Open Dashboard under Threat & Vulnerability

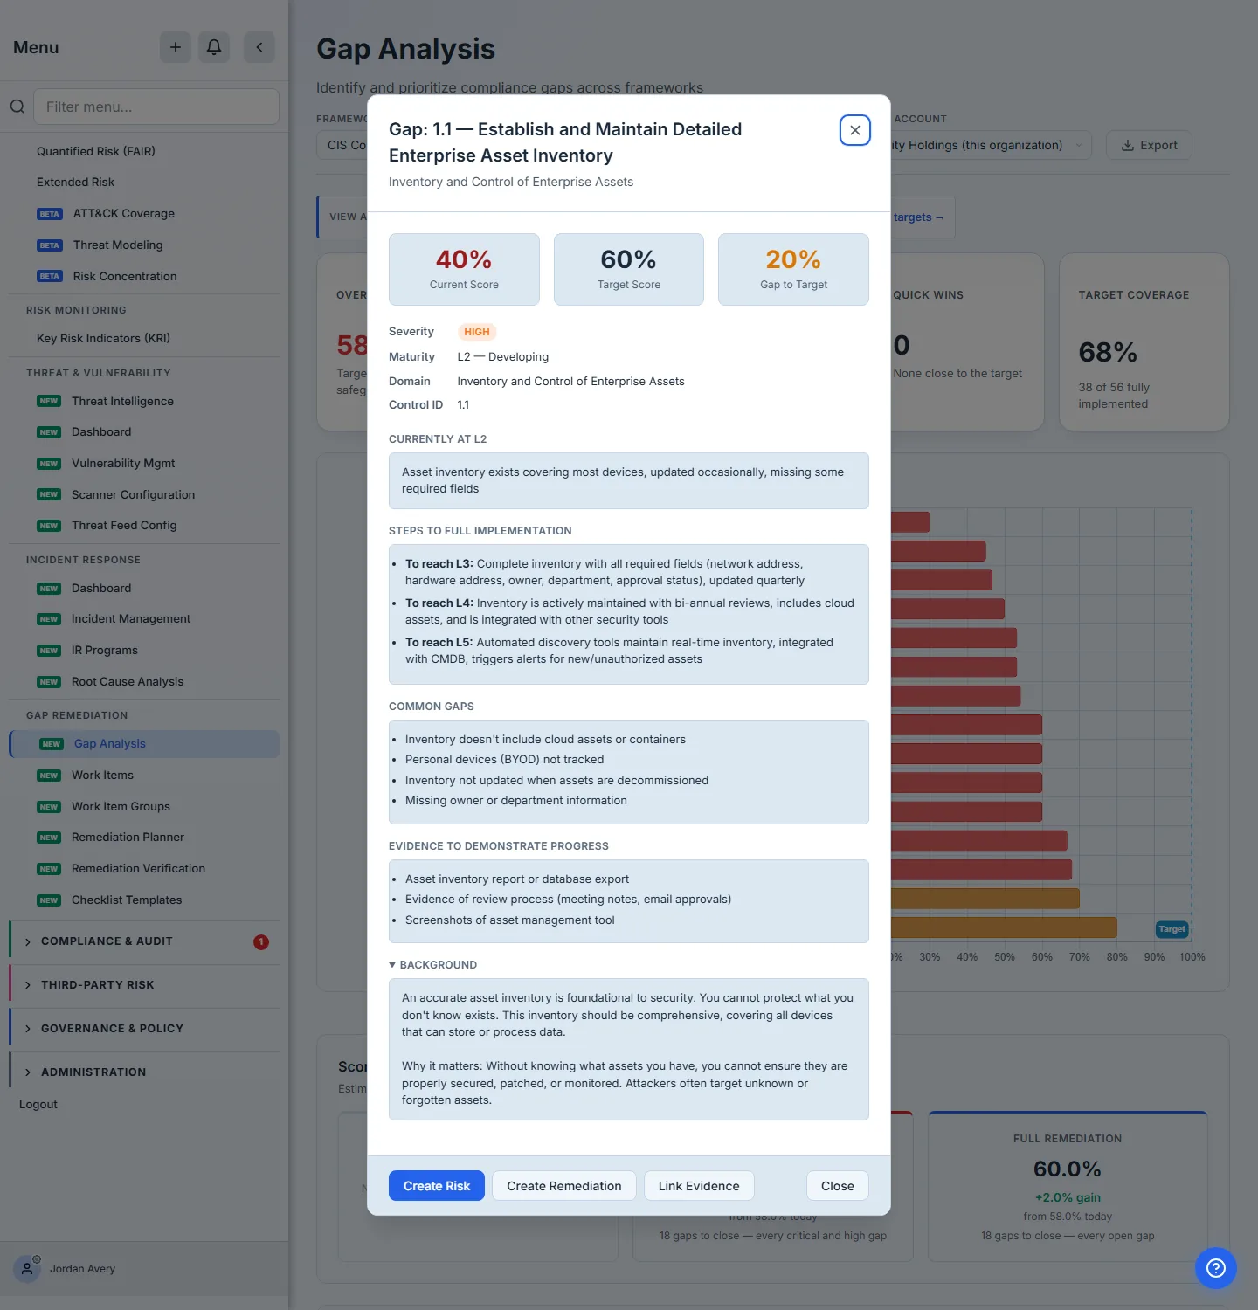pos(101,432)
